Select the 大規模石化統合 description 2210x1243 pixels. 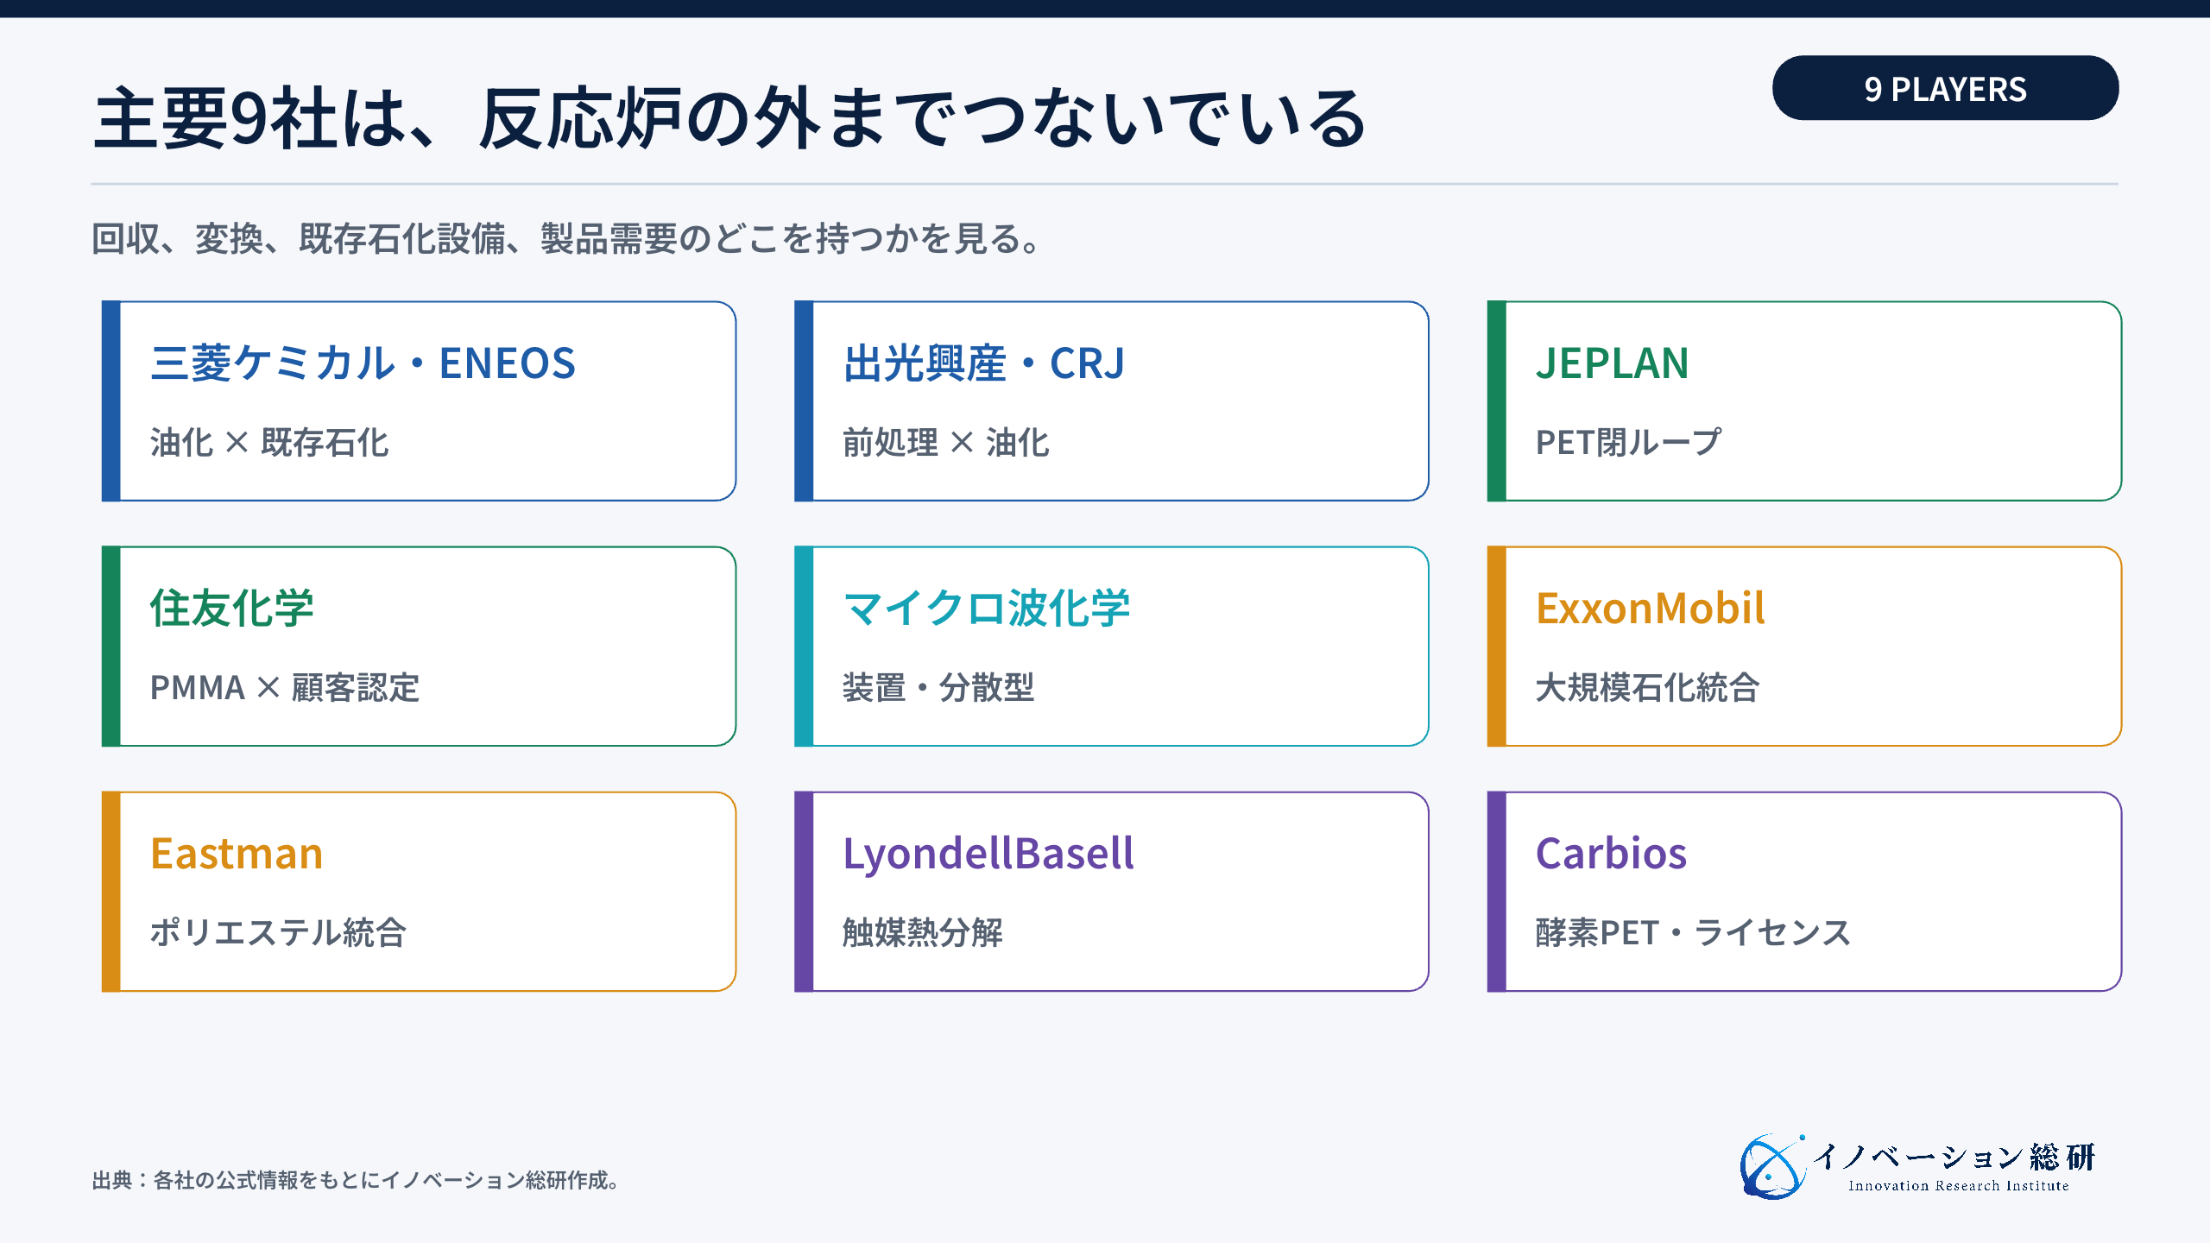(1647, 687)
